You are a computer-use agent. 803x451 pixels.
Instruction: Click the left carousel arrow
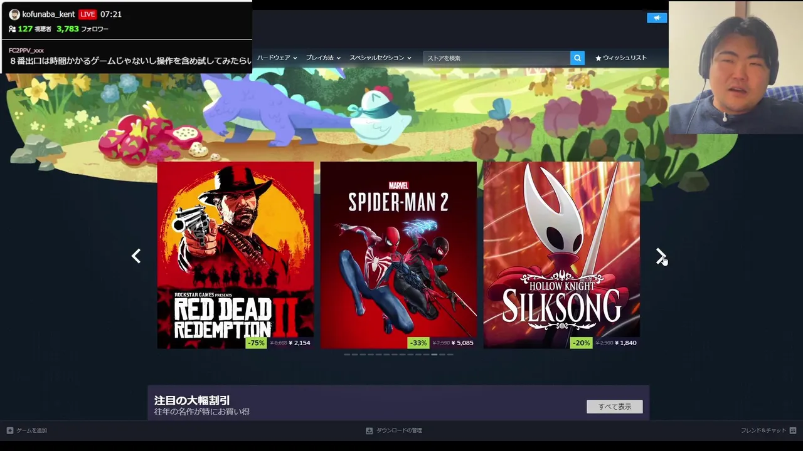coord(136,256)
